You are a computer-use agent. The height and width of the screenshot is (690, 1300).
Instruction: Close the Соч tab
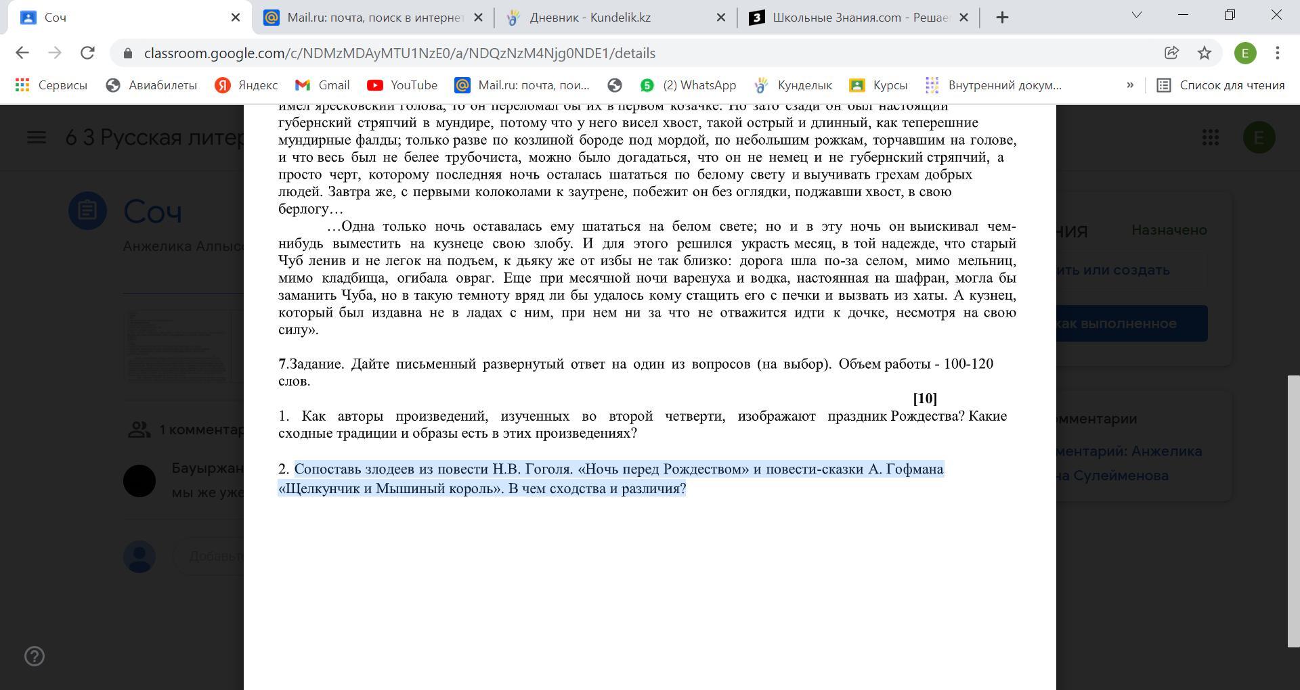click(x=236, y=18)
